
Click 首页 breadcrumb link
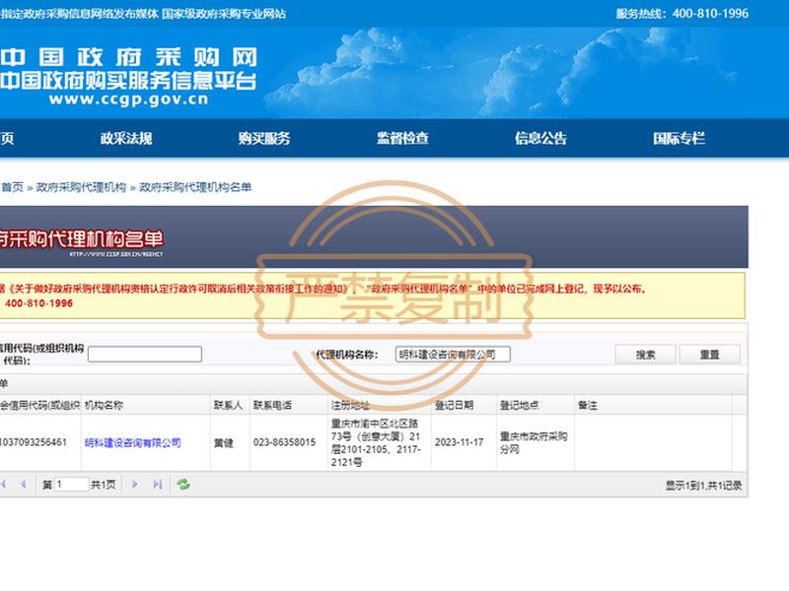click(x=12, y=187)
